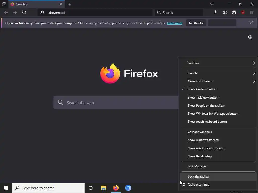Expand the Toolbars submenu
This screenshot has width=258, height=193.
218,63
